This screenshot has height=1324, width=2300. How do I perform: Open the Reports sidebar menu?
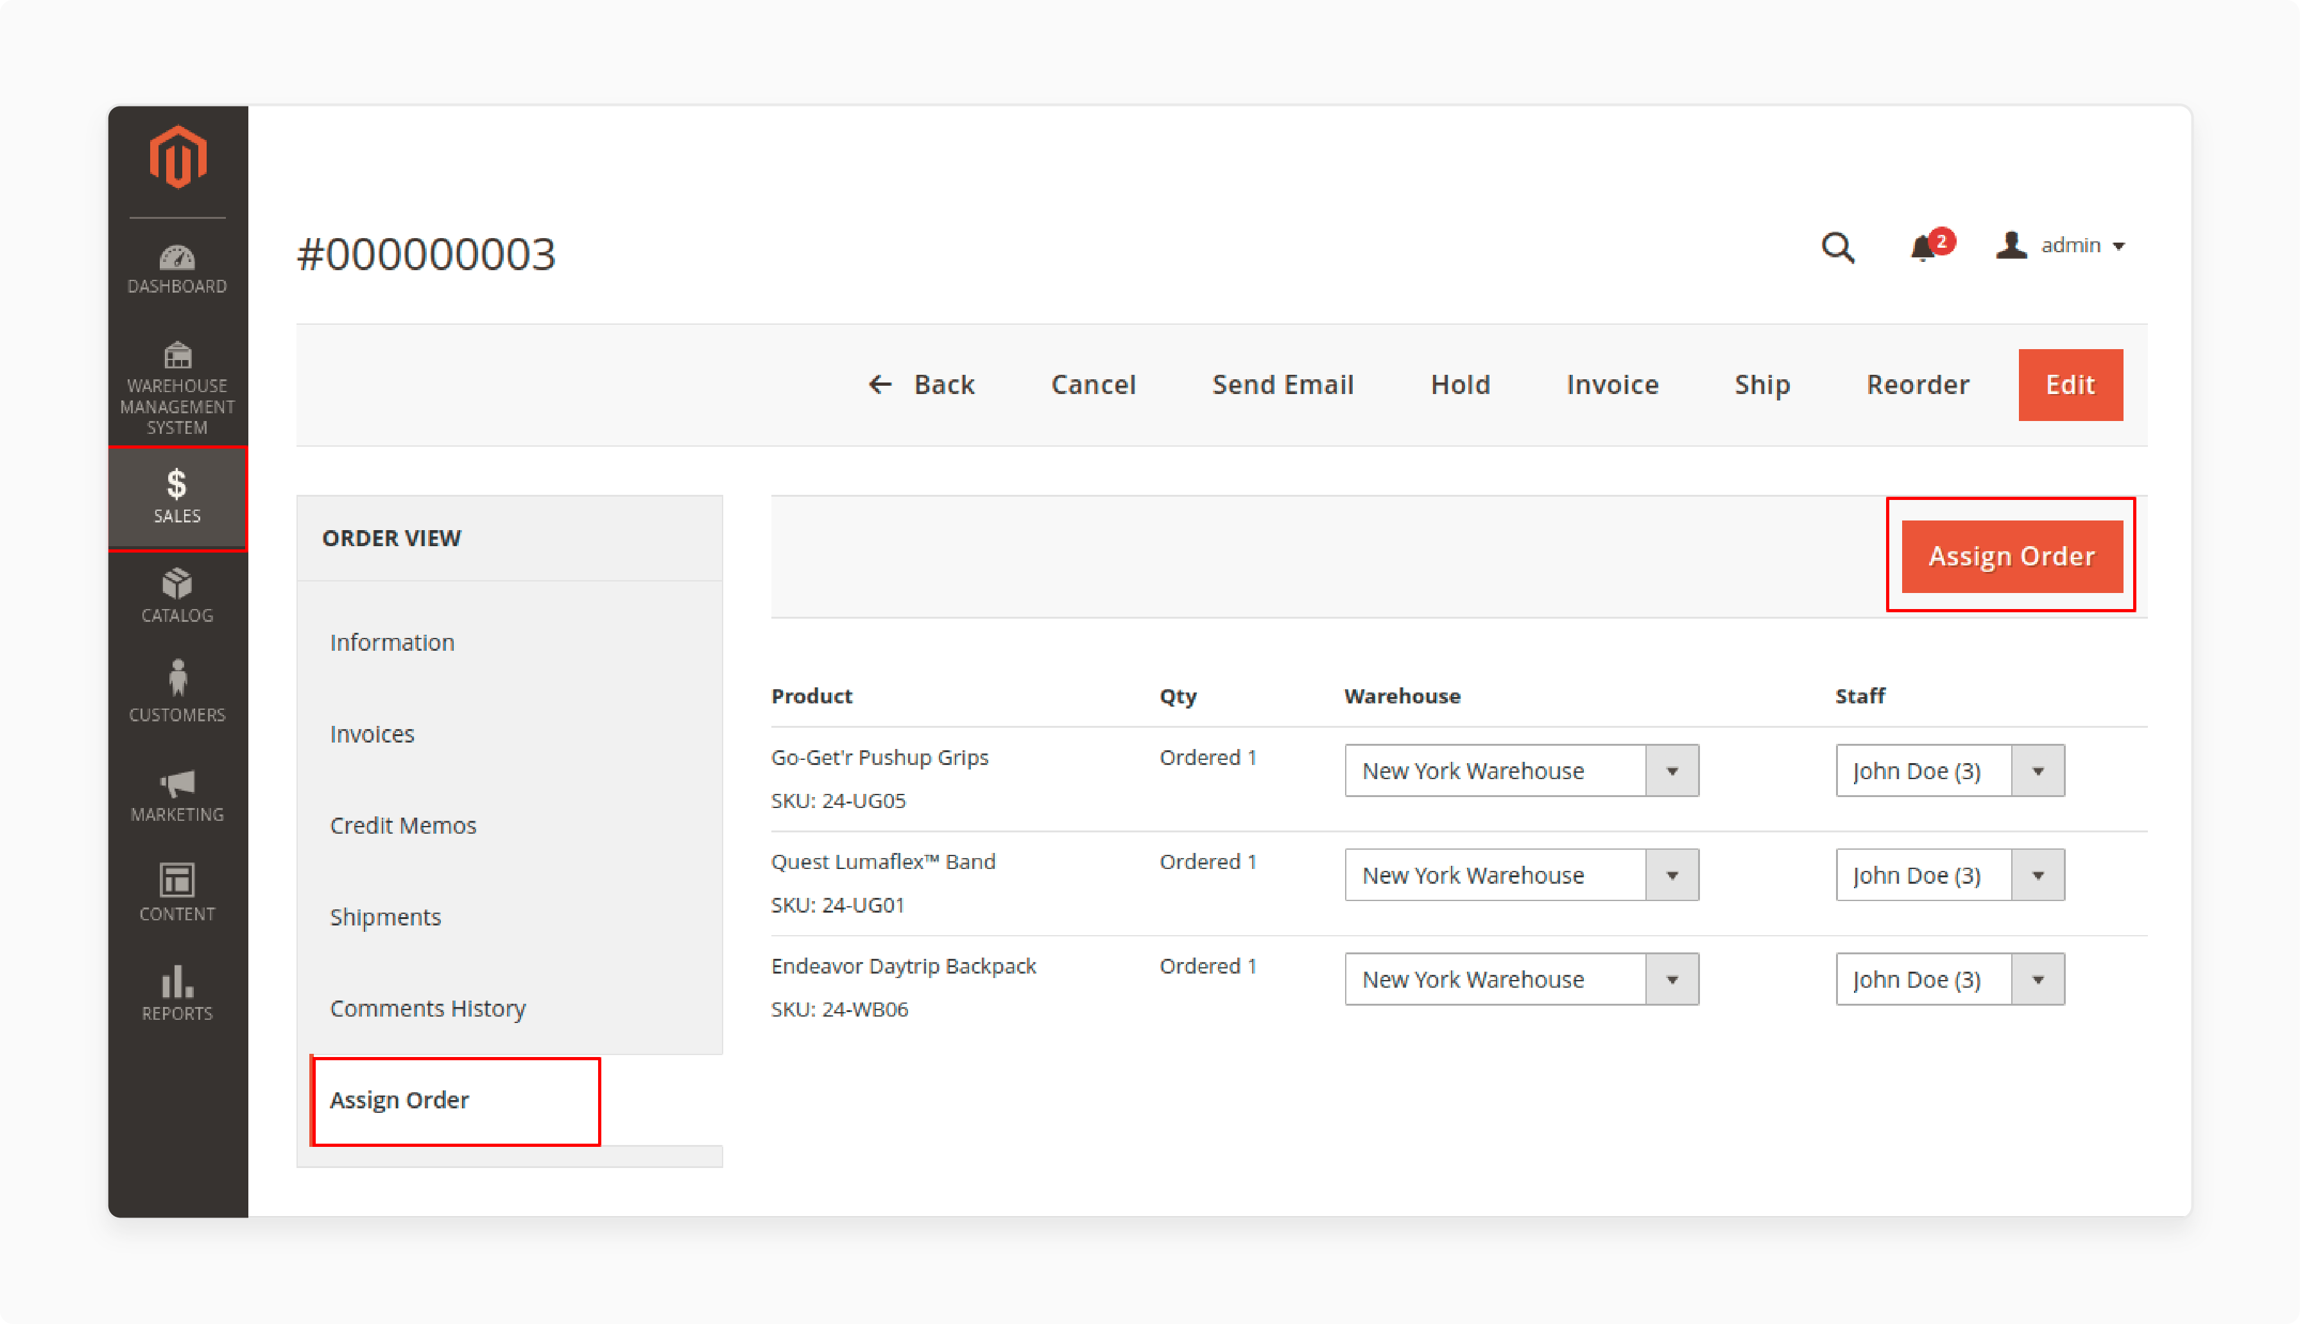[x=177, y=994]
